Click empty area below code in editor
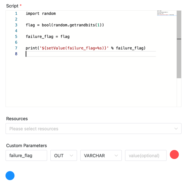The height and width of the screenshot is (185, 188). [x=91, y=82]
